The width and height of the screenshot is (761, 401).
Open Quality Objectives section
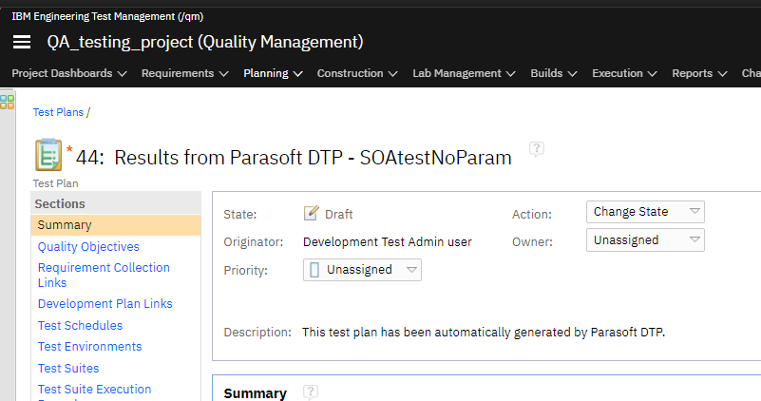click(x=88, y=247)
